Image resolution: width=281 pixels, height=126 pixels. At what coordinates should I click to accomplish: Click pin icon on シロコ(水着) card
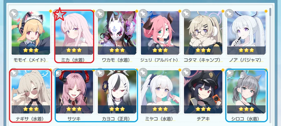point(229,73)
